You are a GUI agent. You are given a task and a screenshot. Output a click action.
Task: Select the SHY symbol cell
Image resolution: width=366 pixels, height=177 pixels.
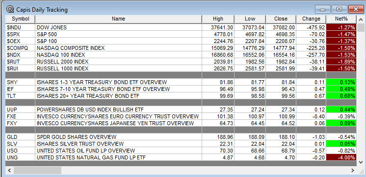[20, 82]
